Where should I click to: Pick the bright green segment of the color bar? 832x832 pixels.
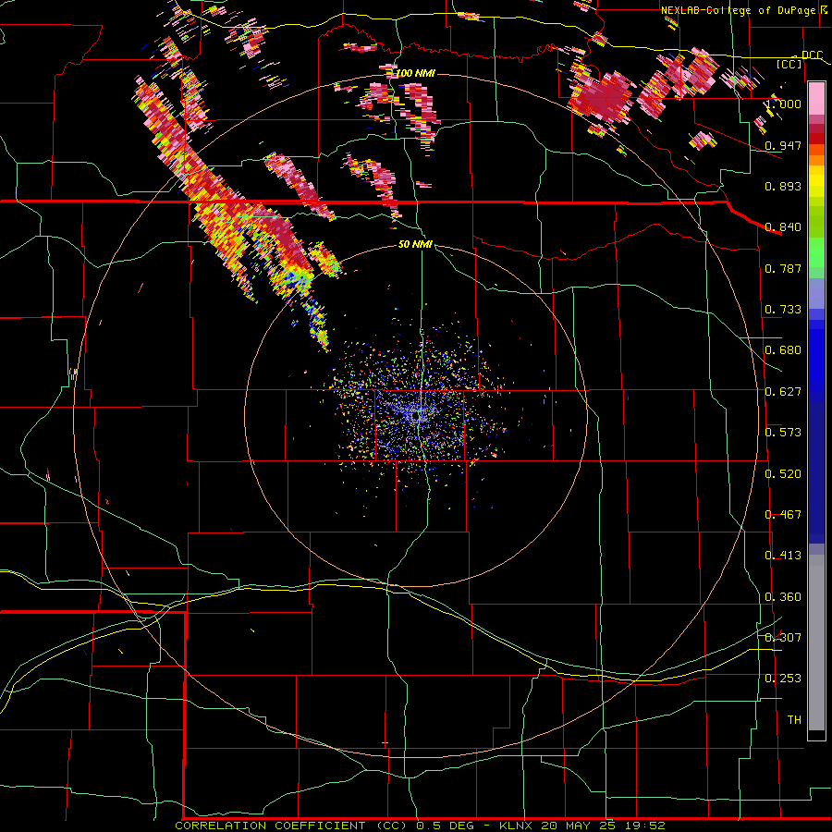816,252
